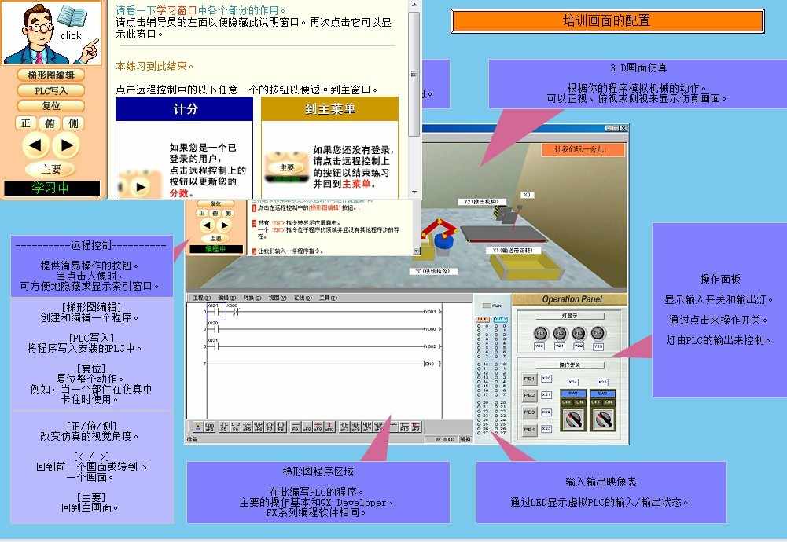Click the aF9 delete line tool

(x=416, y=427)
